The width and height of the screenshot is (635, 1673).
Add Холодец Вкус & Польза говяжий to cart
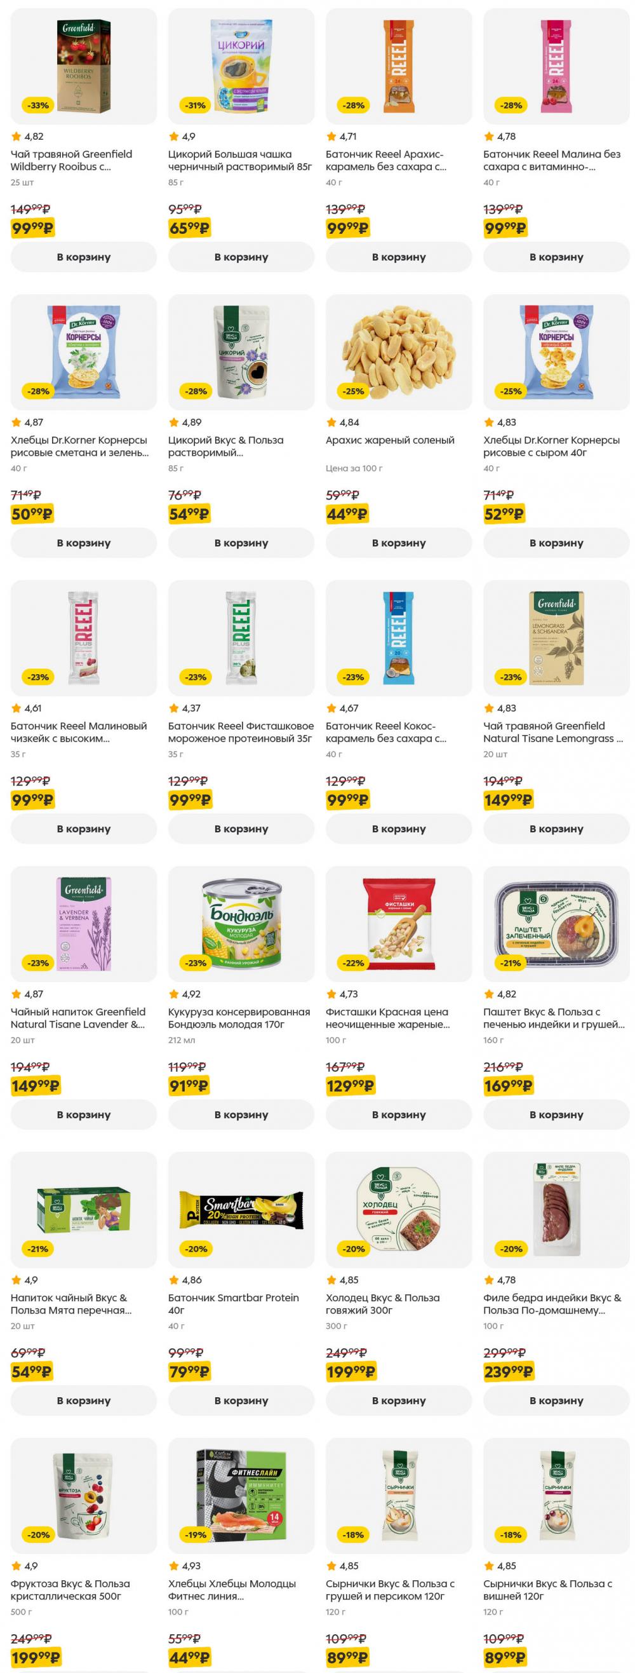point(399,1400)
